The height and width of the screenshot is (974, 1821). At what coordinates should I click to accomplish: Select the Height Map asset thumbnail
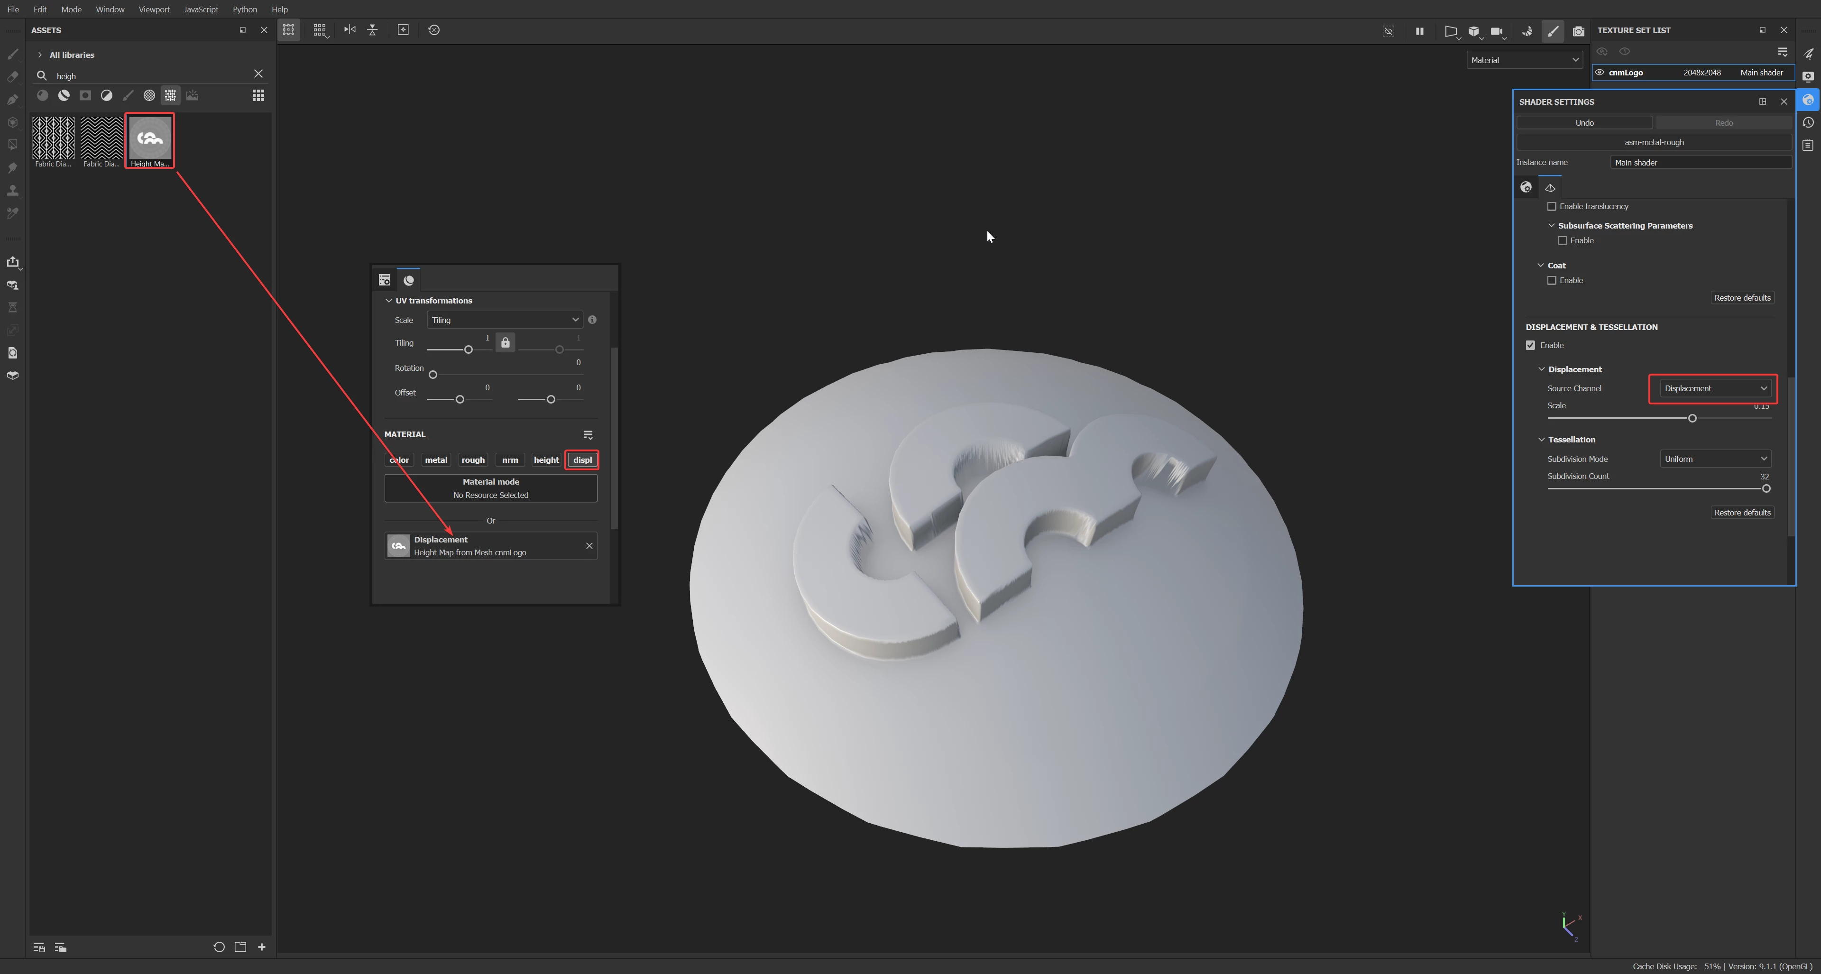click(x=150, y=138)
